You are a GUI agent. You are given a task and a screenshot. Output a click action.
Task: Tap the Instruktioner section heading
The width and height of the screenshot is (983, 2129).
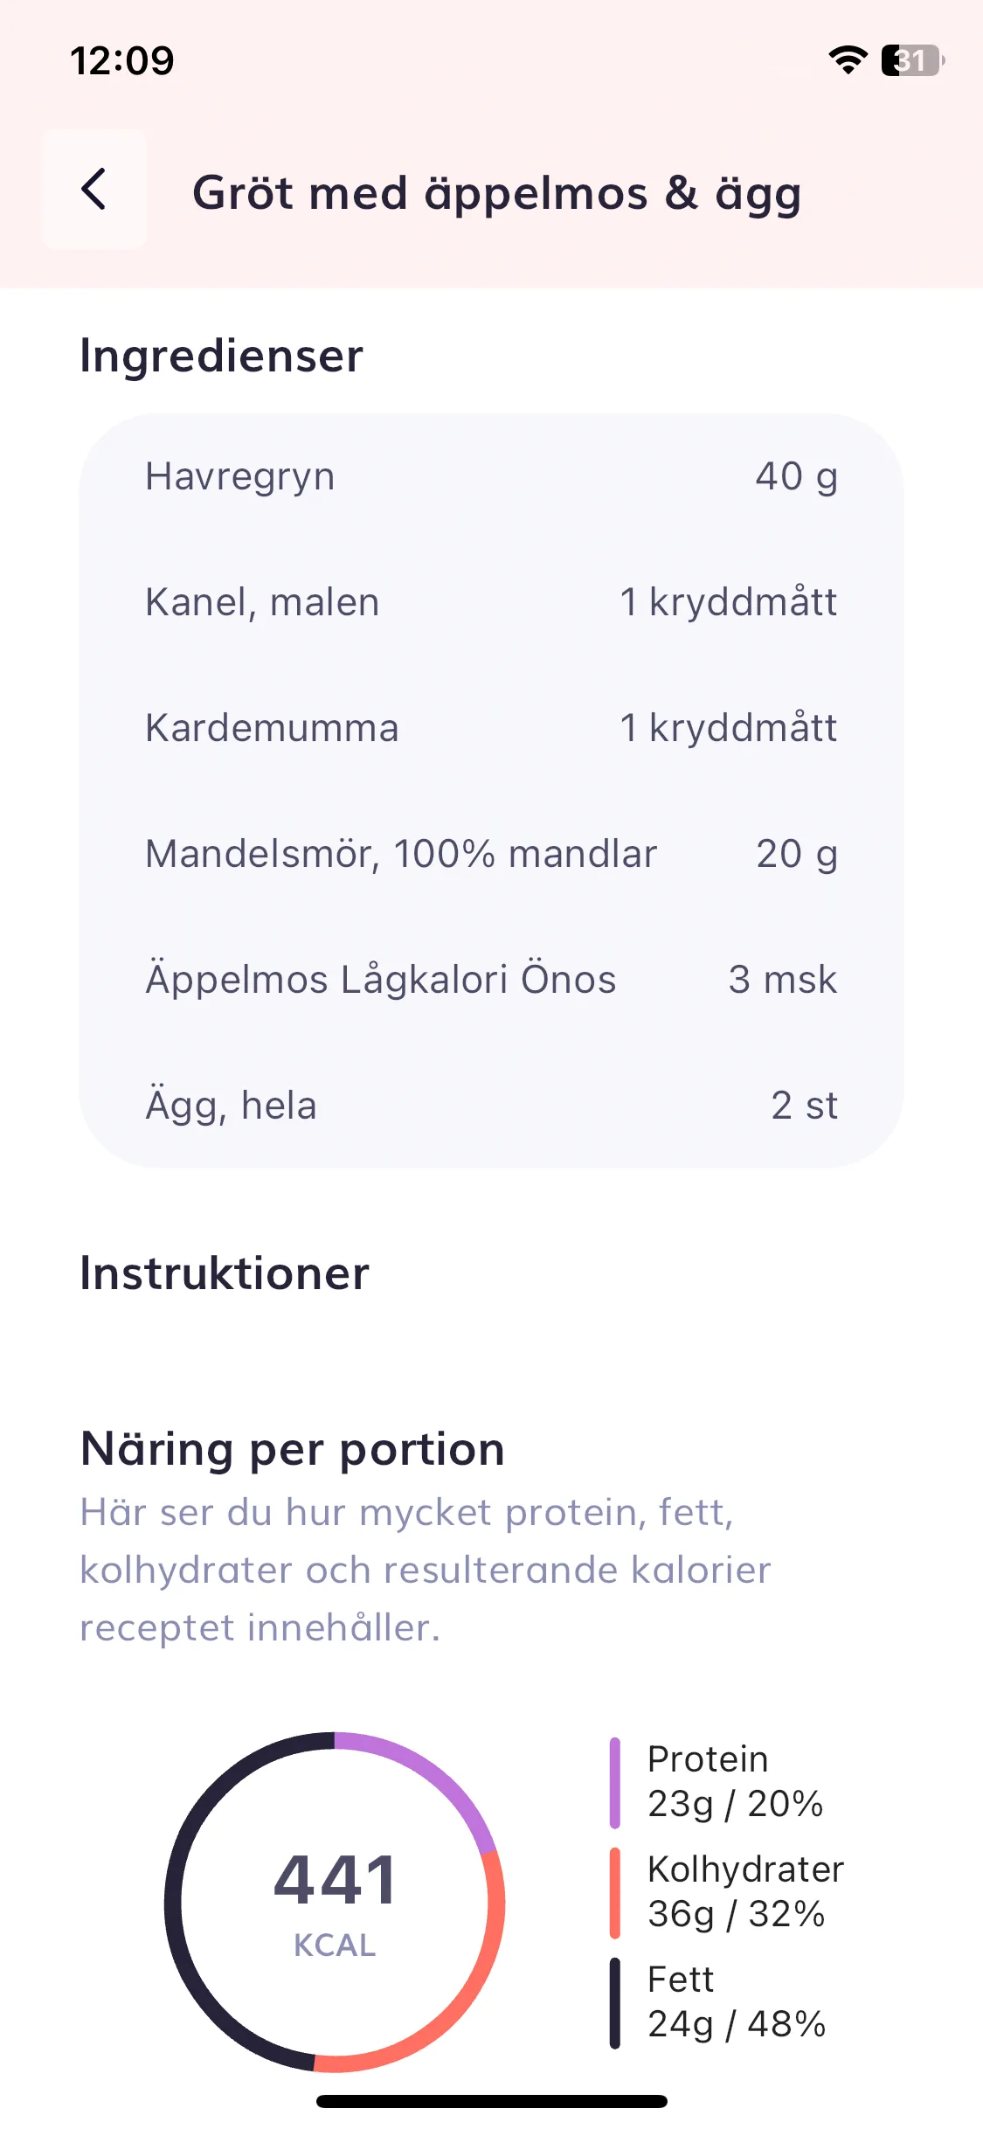pos(225,1273)
